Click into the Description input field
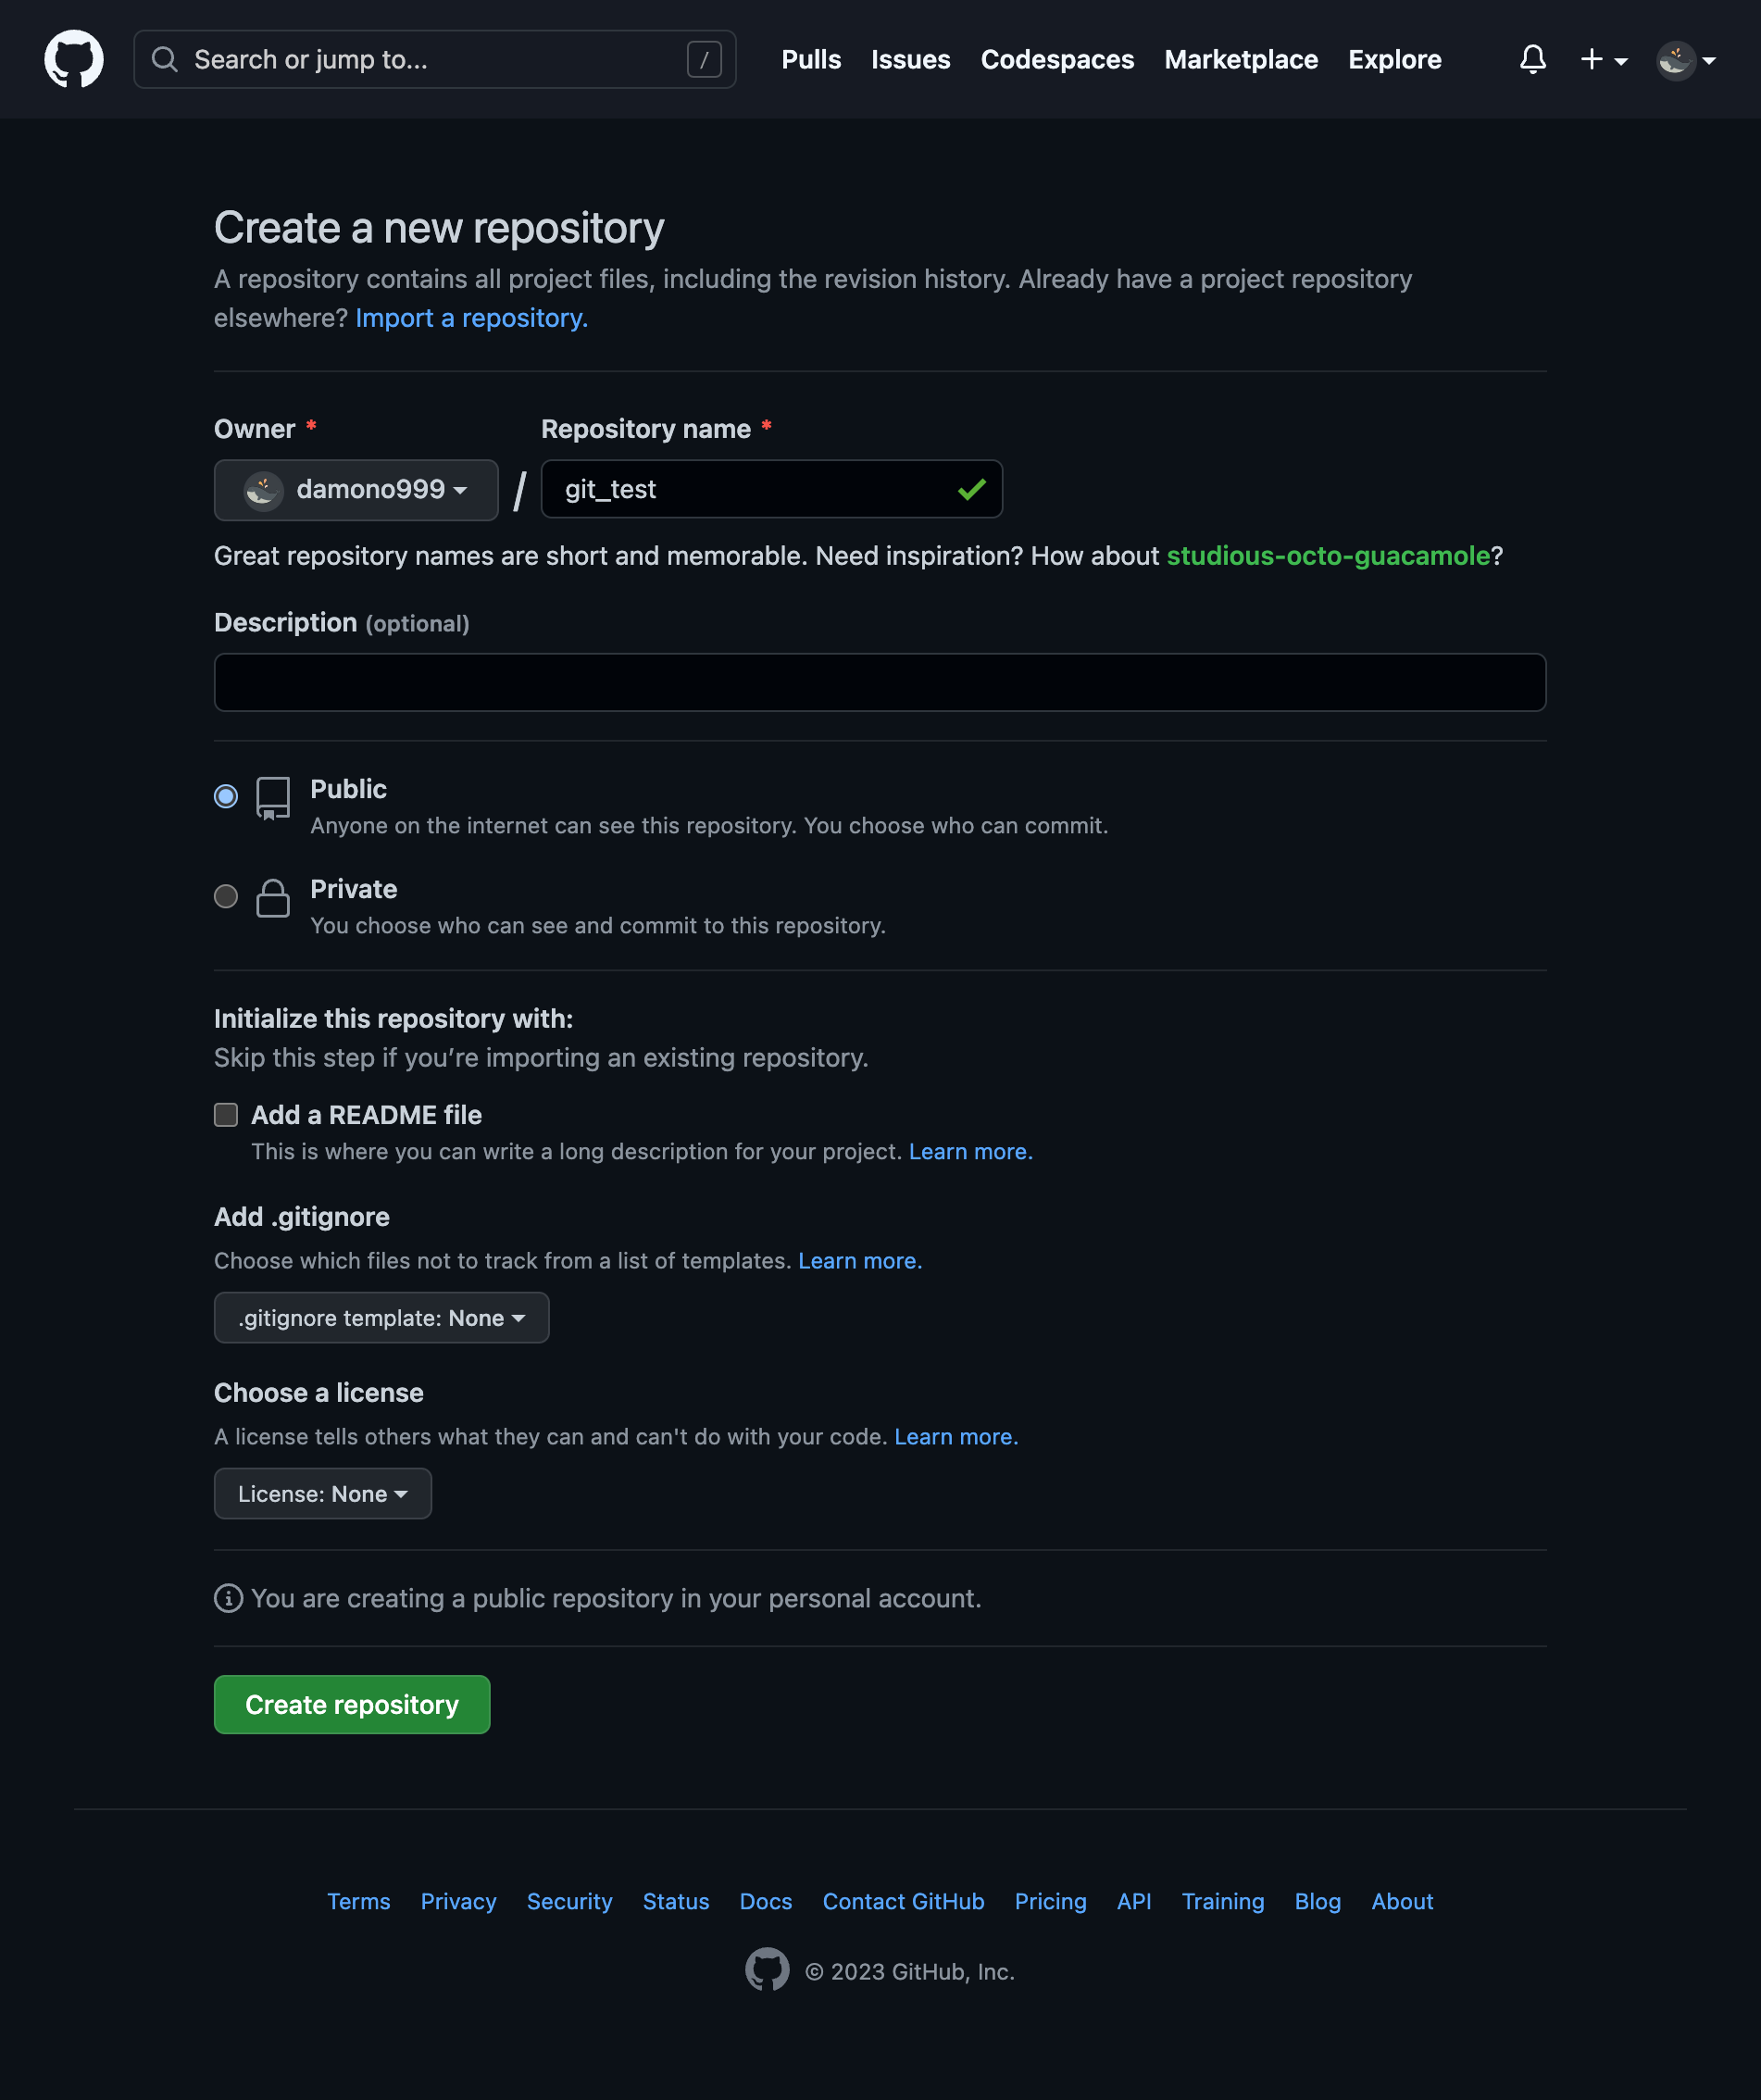This screenshot has height=2100, width=1761. (x=879, y=682)
